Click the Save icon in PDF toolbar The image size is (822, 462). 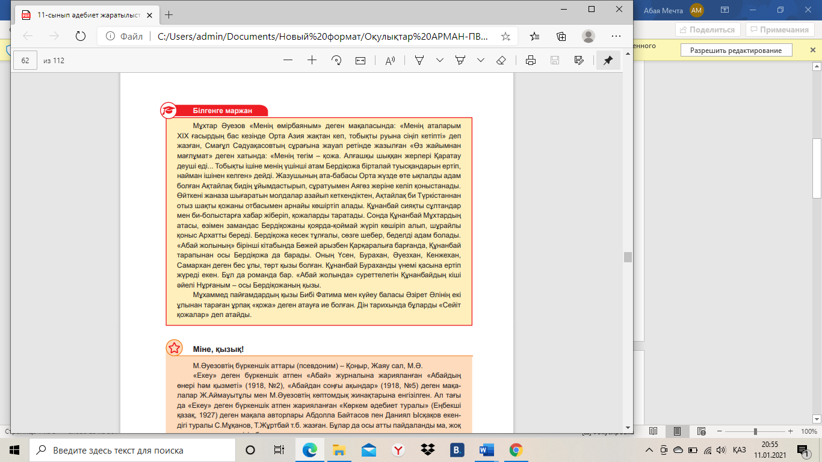(x=555, y=60)
